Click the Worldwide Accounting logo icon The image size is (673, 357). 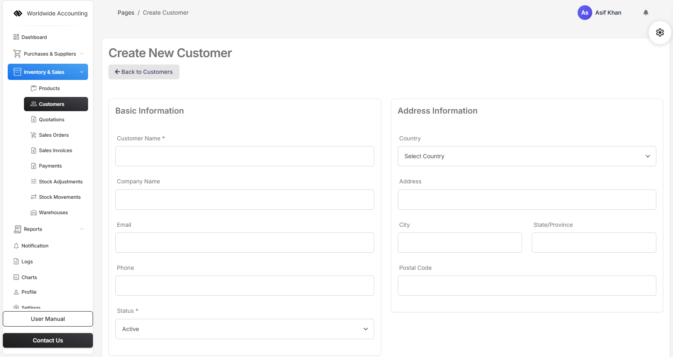(18, 13)
